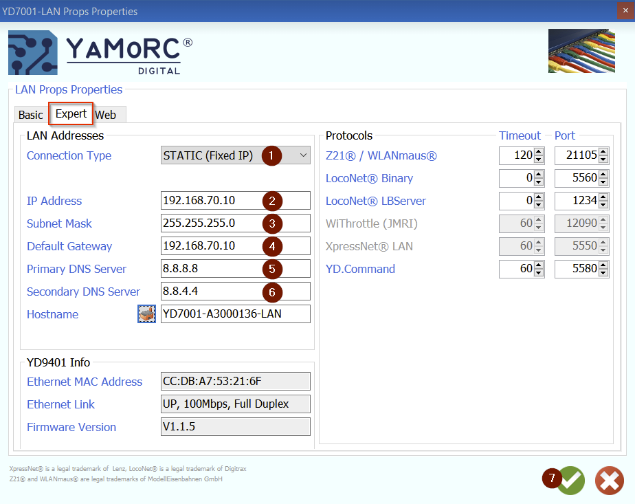Click the YaMoRC Digital logo
Viewport: 635px width, 504px height.
(100, 53)
